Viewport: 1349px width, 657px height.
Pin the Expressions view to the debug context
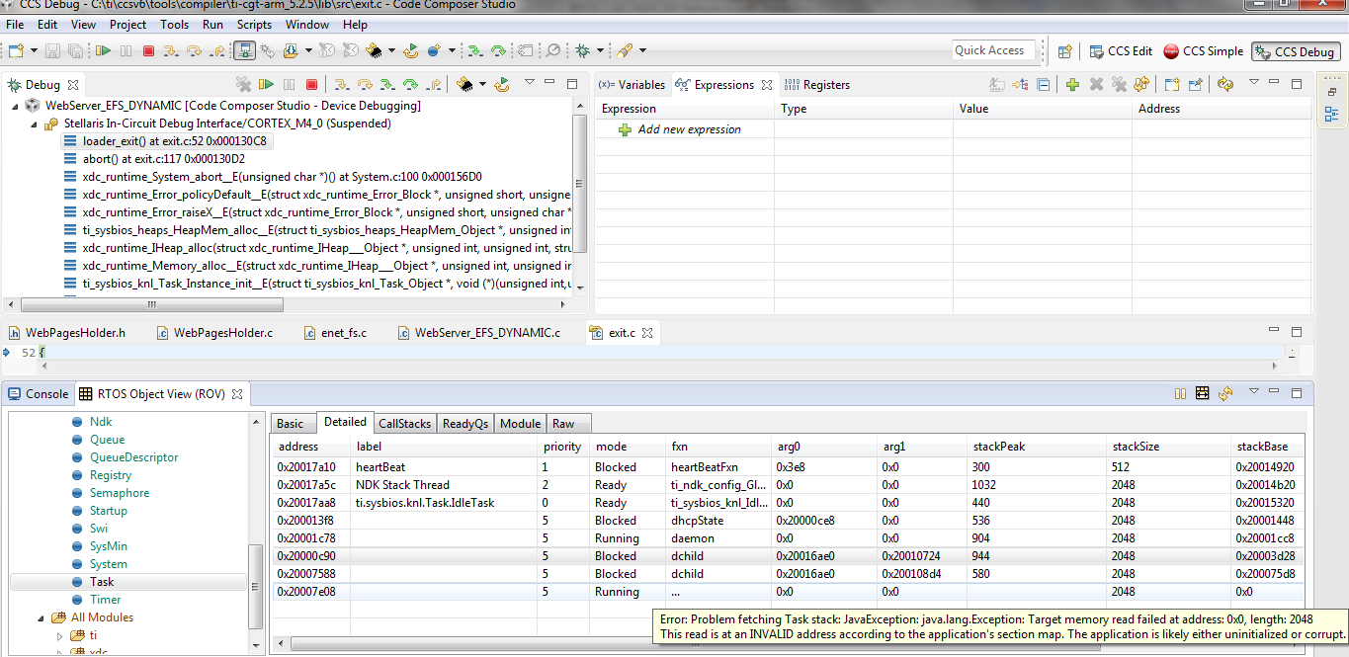coord(1195,84)
